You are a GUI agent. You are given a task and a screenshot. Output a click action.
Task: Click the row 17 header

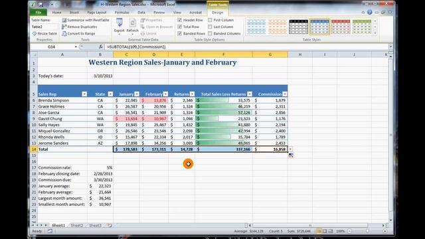pyautogui.click(x=34, y=168)
